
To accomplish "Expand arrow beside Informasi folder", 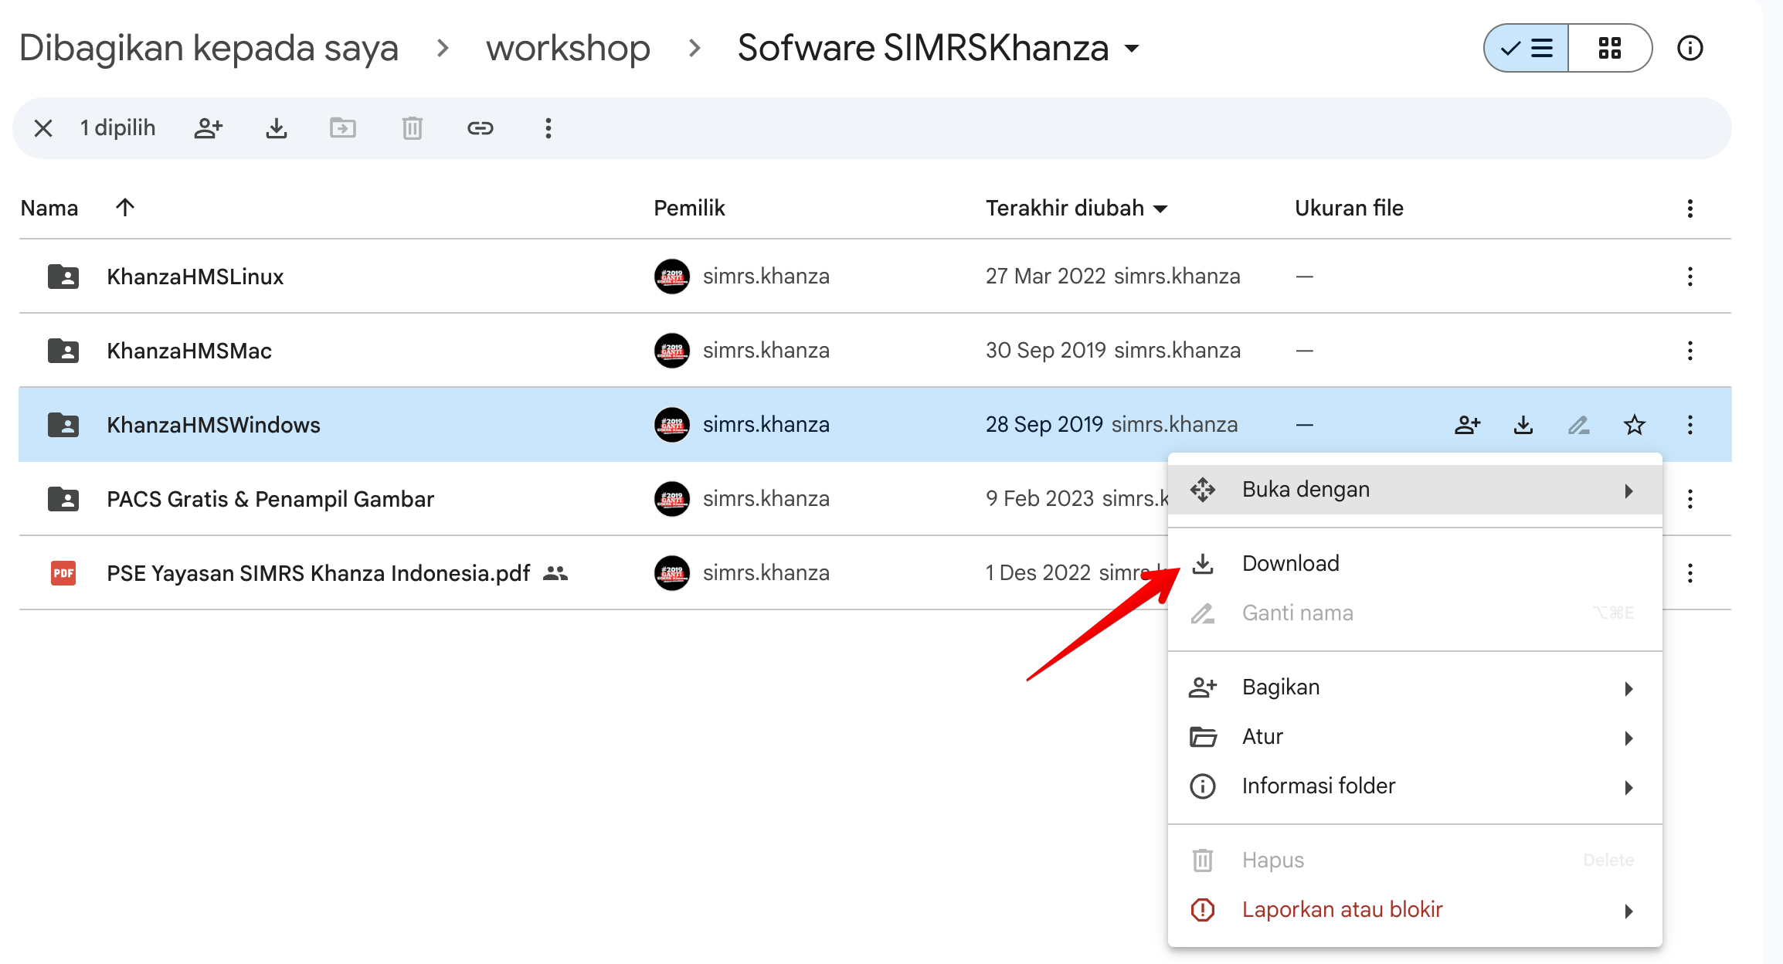I will (1629, 788).
